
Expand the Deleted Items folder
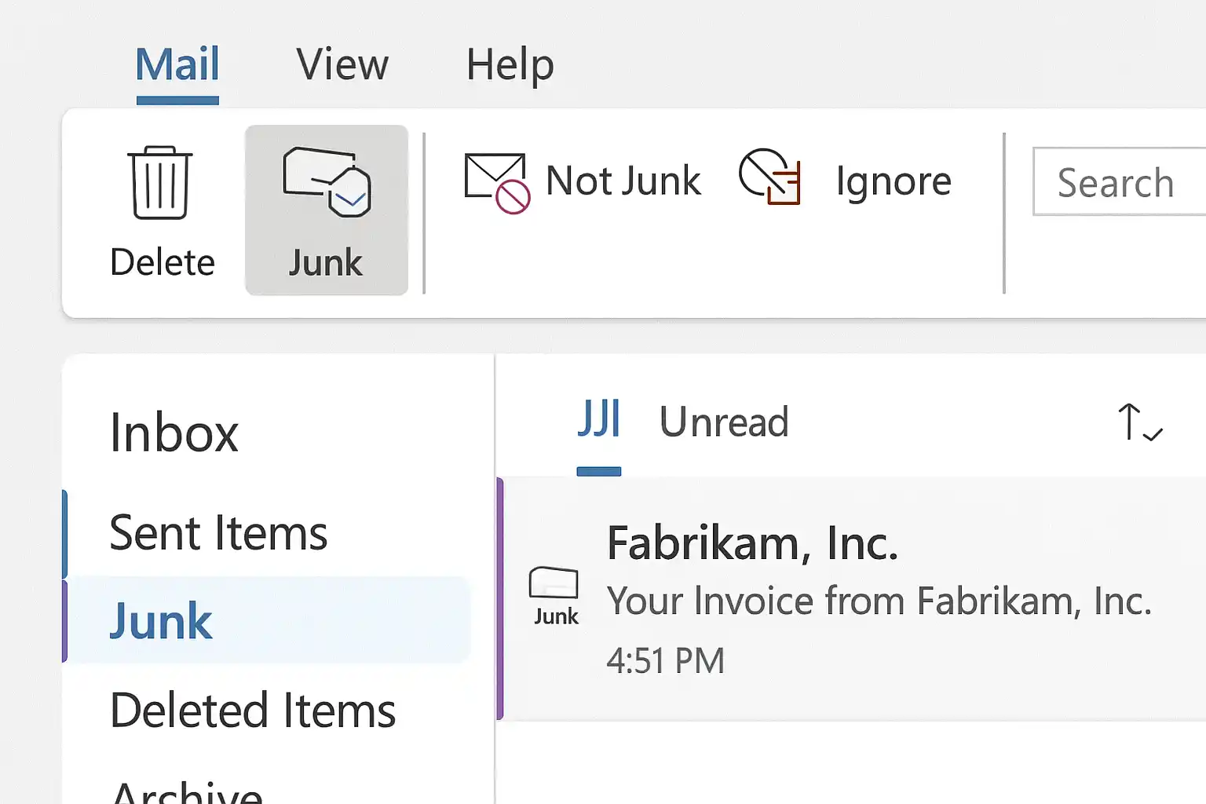253,711
